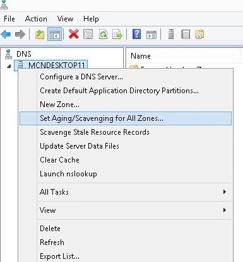
Task: Expand the View submenu arrow
Action: (x=225, y=210)
